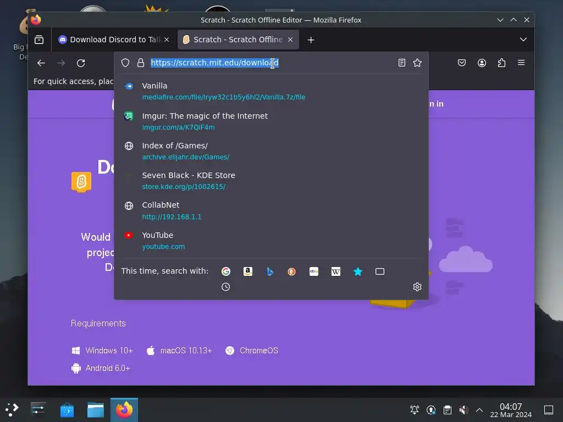Click the Android 6.0+ requirement text
Viewport: 563px width, 422px height.
(108, 368)
